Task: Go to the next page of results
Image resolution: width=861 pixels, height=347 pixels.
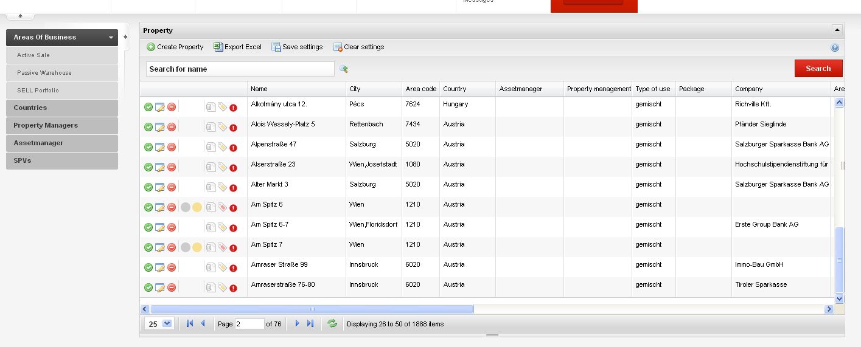Action: point(297,324)
